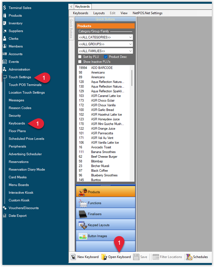This screenshot has height=267, width=214.
Task: Uncheck the Product Desc checkbox
Action: [x=106, y=57]
